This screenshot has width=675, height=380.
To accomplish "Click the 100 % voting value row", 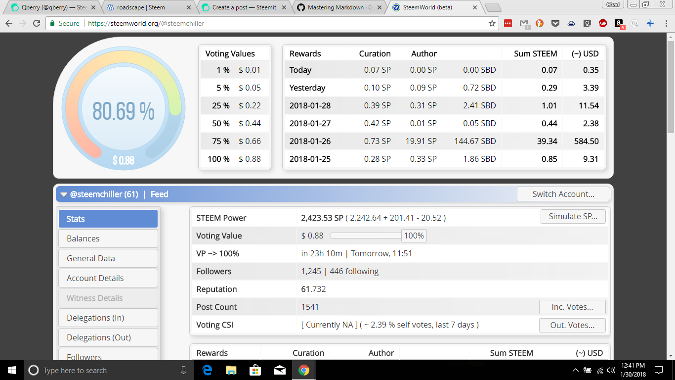I will [x=235, y=159].
